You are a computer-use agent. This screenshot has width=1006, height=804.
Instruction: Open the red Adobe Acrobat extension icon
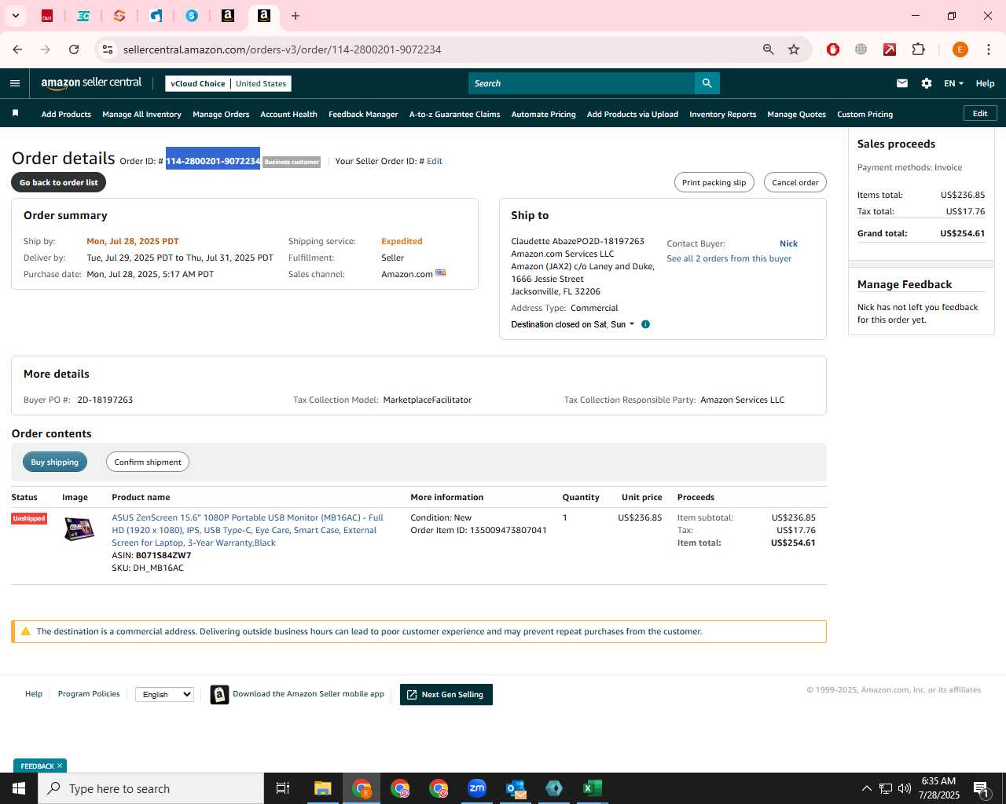coord(890,49)
